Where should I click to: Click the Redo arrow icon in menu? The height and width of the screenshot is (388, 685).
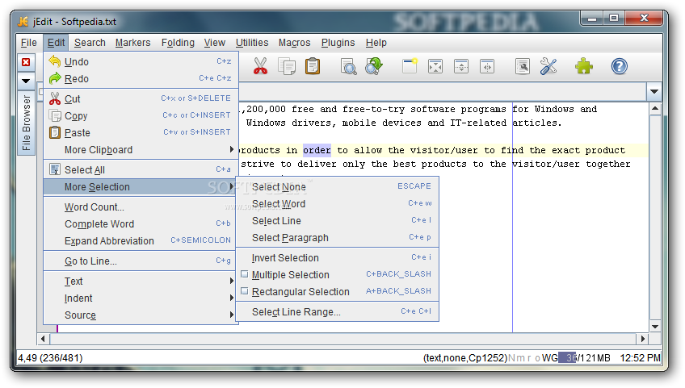coord(55,78)
